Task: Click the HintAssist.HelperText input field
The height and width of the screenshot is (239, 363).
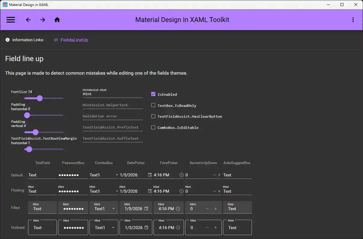Action: coord(113,105)
